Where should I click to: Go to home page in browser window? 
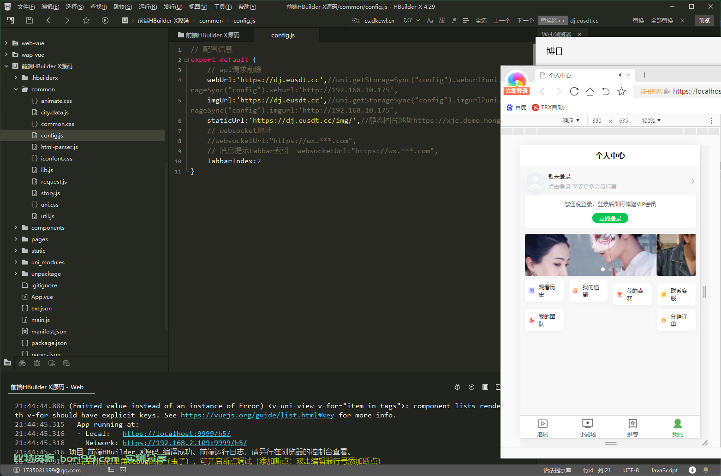pos(590,91)
